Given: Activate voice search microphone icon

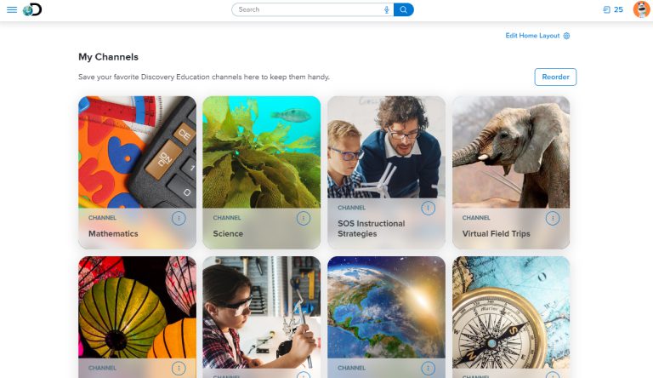Looking at the screenshot, I should (x=387, y=9).
